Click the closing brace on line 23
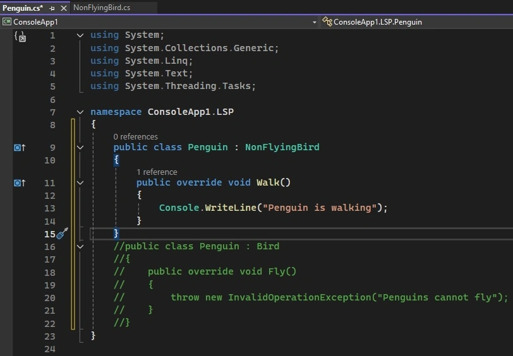This screenshot has height=356, width=513. (93, 335)
